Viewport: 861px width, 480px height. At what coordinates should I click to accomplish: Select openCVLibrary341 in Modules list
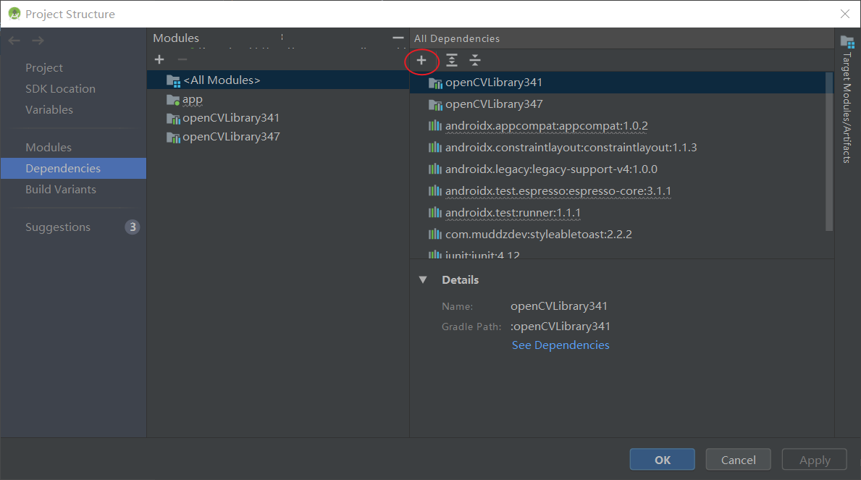[x=278, y=118]
